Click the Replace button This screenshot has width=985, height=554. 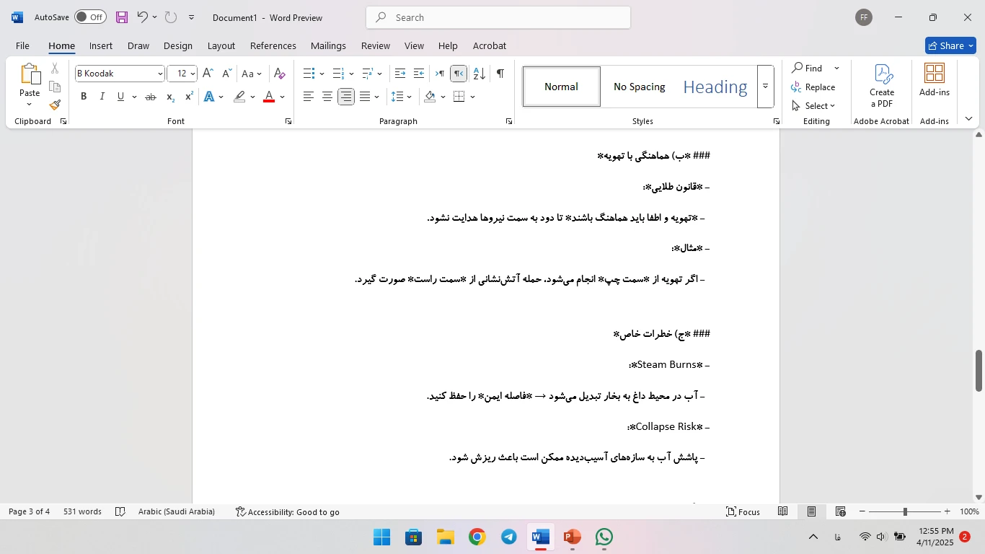pyautogui.click(x=813, y=87)
